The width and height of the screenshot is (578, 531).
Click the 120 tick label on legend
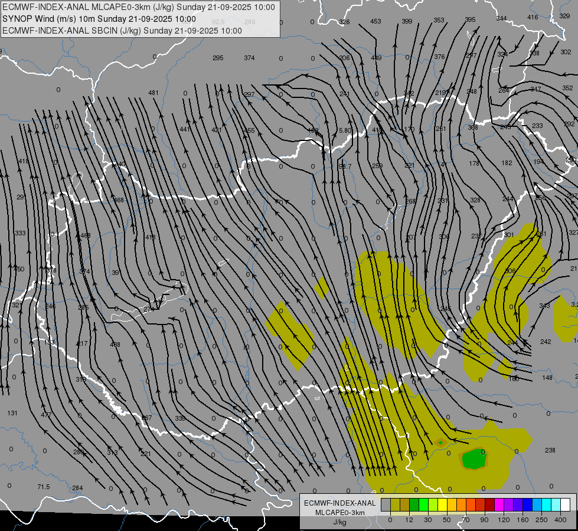[504, 520]
